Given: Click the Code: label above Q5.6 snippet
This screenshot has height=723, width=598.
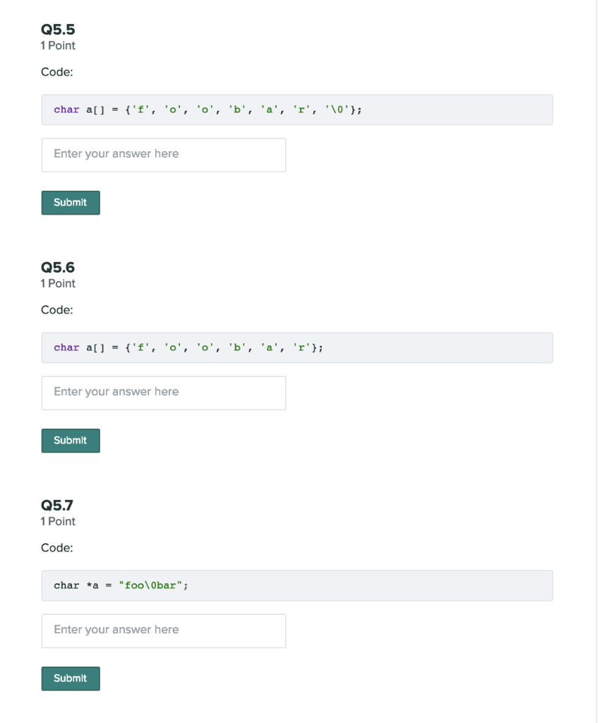Looking at the screenshot, I should (56, 310).
